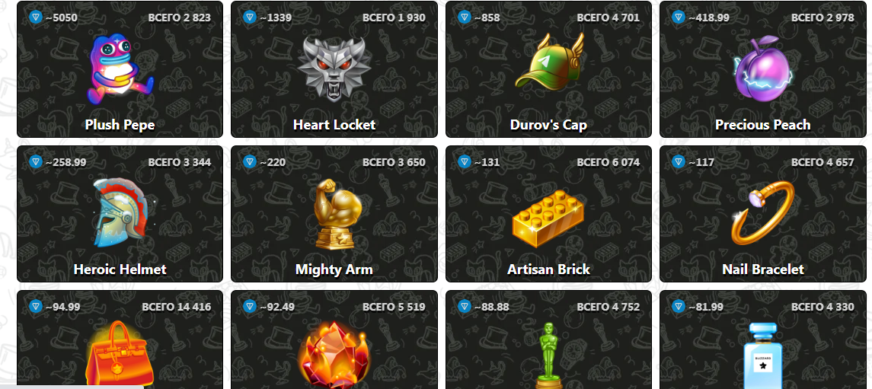Open the red glowing gem gift icon
Viewport: 872px width, 389px height.
(334, 356)
